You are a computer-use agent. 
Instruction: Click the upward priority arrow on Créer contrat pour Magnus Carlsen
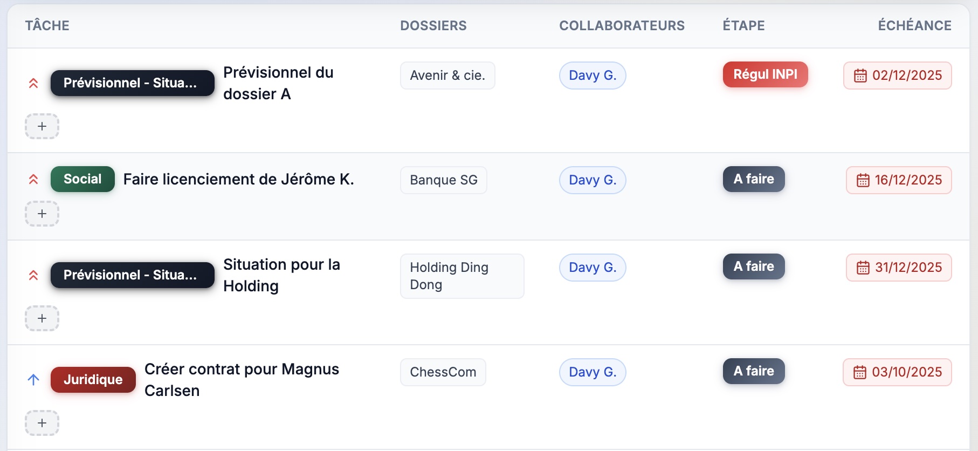33,380
